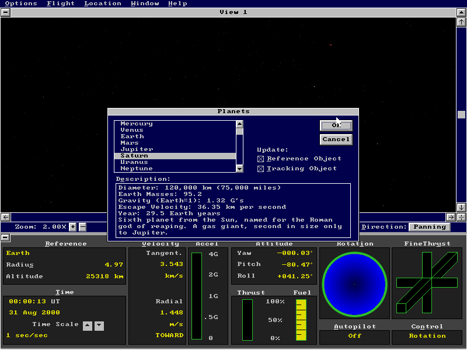Screen dimensions: 467x350
Task: Decrease Time Scale with down arrow
Action: pyautogui.click(x=99, y=325)
